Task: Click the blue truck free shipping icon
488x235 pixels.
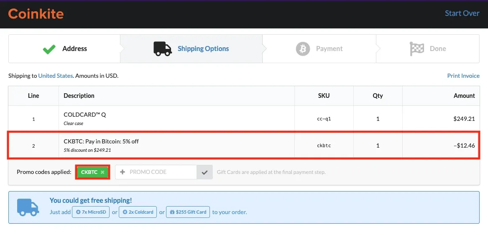Action: [x=28, y=207]
